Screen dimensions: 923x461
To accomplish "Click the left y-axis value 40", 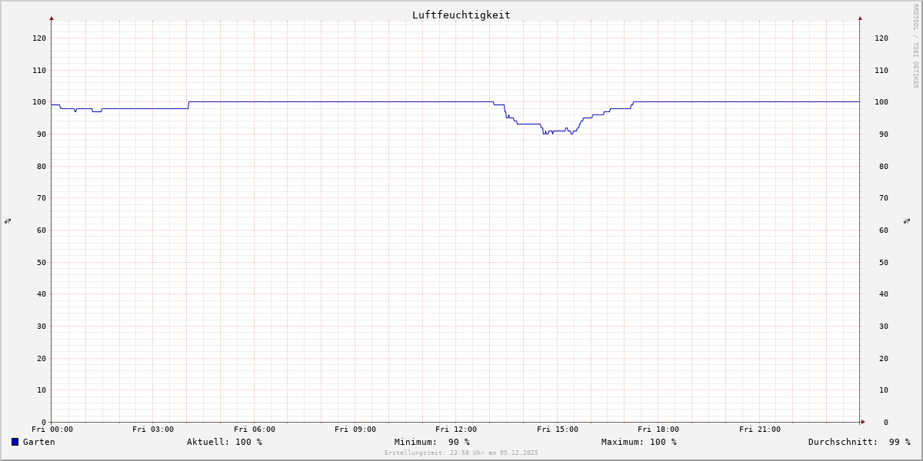I will [42, 294].
